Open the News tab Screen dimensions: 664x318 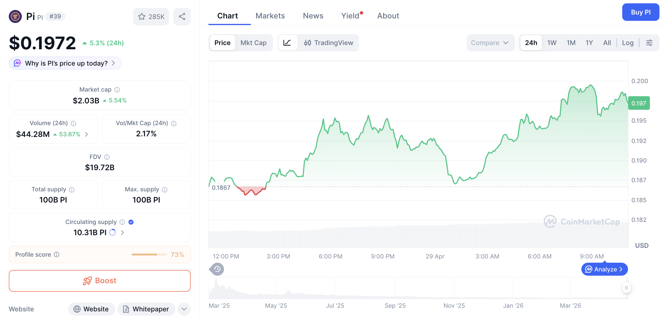[x=313, y=16]
